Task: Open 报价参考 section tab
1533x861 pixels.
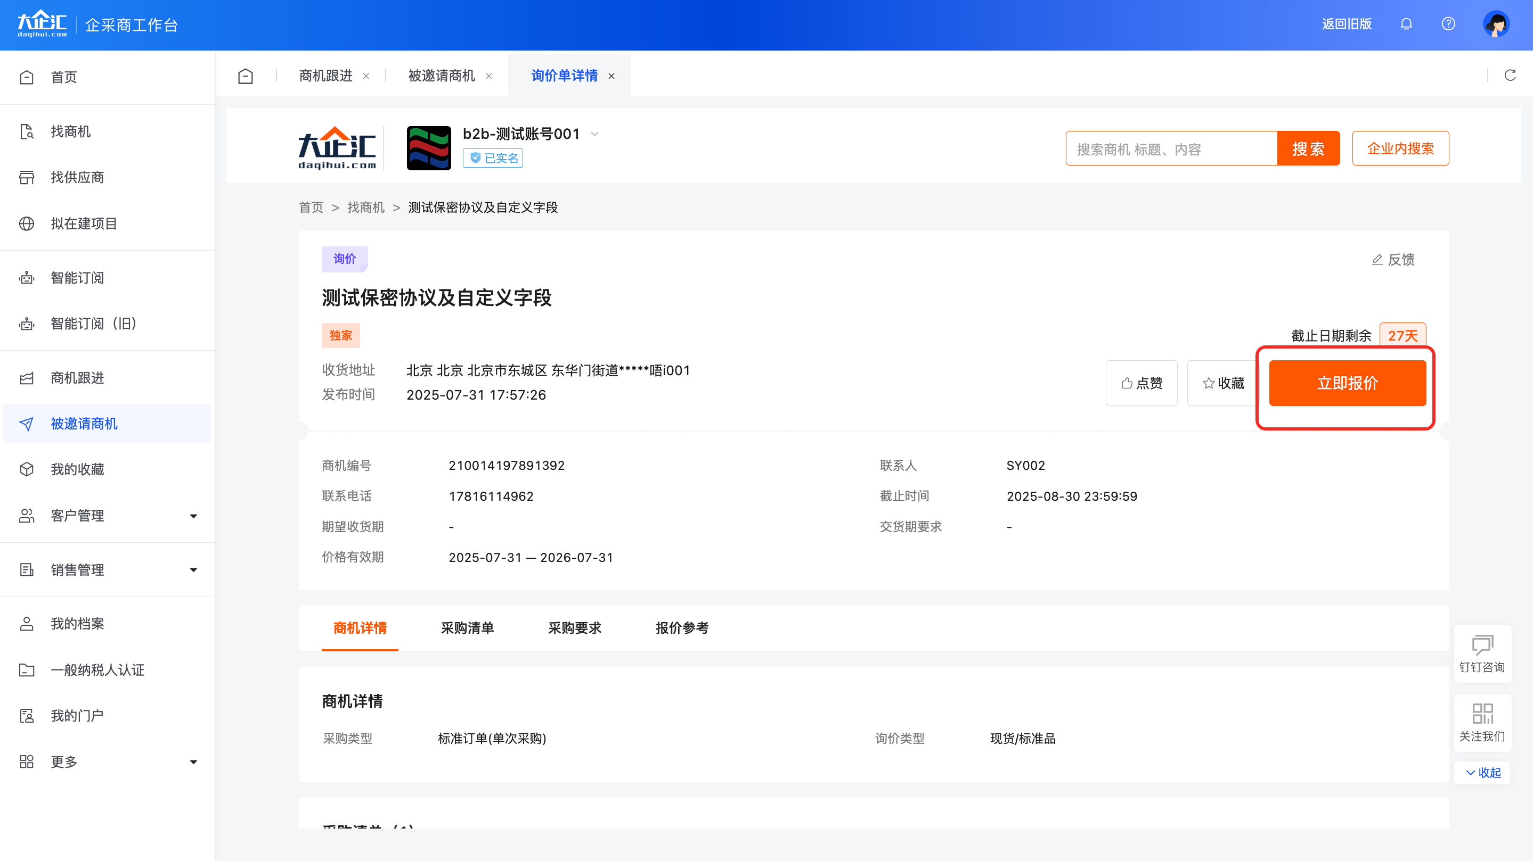Action: click(682, 628)
